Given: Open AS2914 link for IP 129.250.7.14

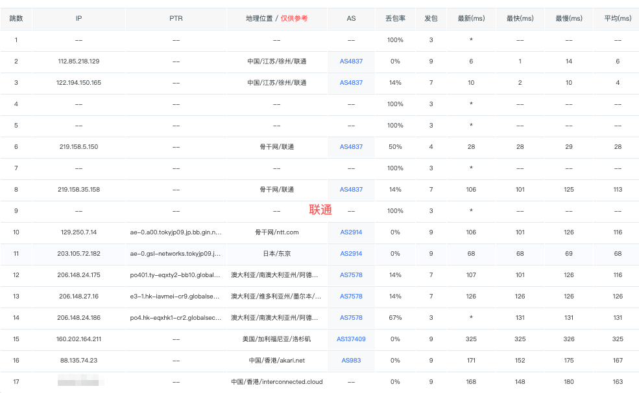Looking at the screenshot, I should pos(351,232).
